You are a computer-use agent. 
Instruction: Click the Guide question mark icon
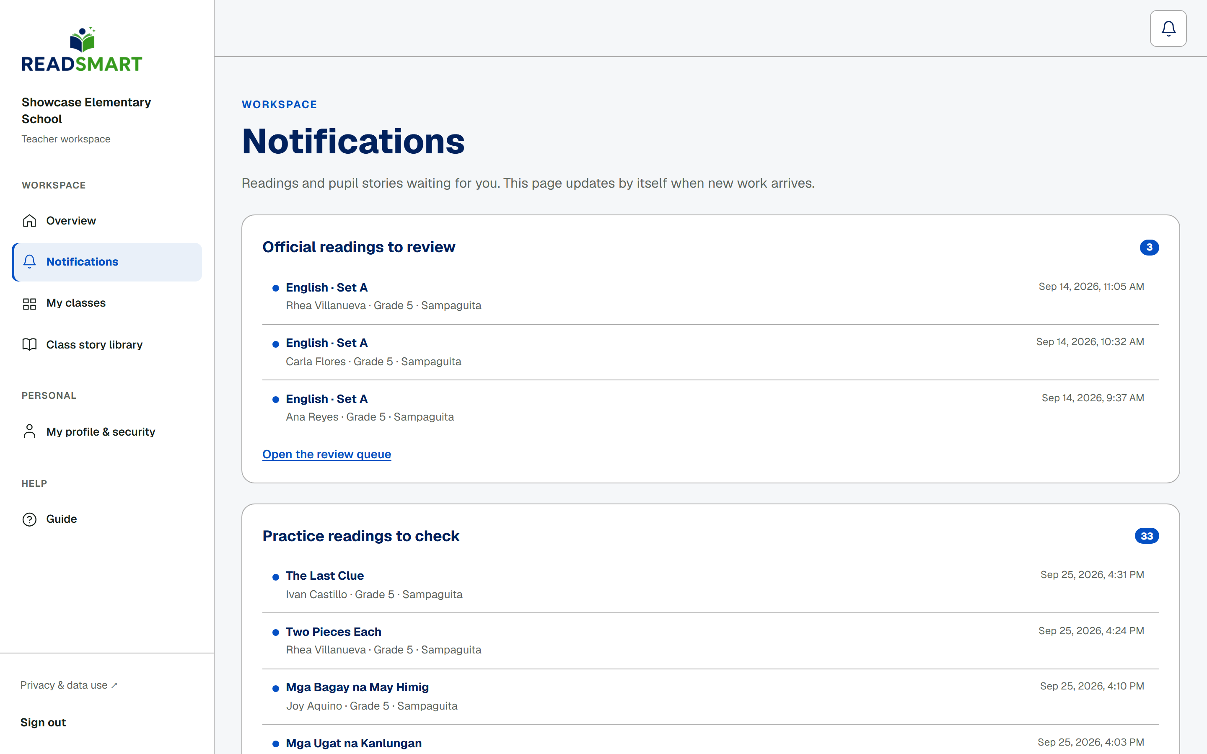point(29,519)
